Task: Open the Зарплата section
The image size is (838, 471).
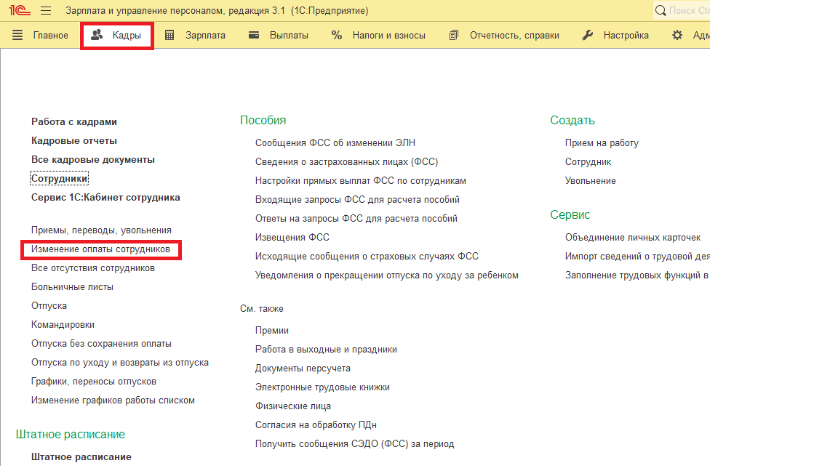Action: 205,35
